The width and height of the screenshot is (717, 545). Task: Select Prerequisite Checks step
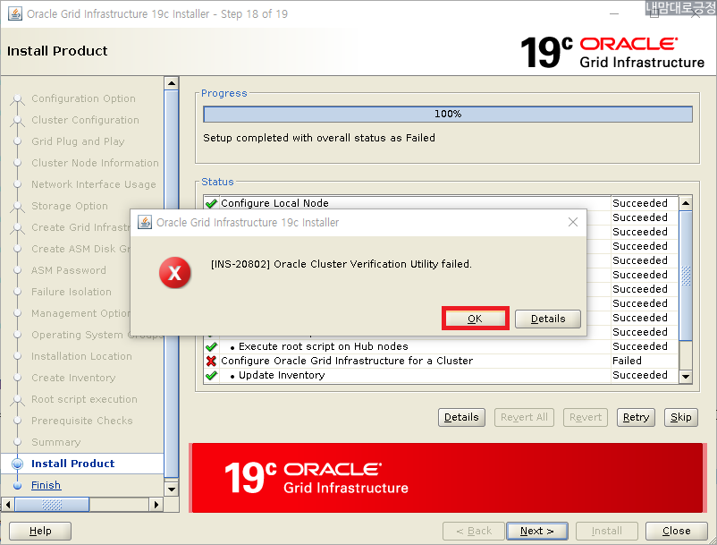[82, 421]
